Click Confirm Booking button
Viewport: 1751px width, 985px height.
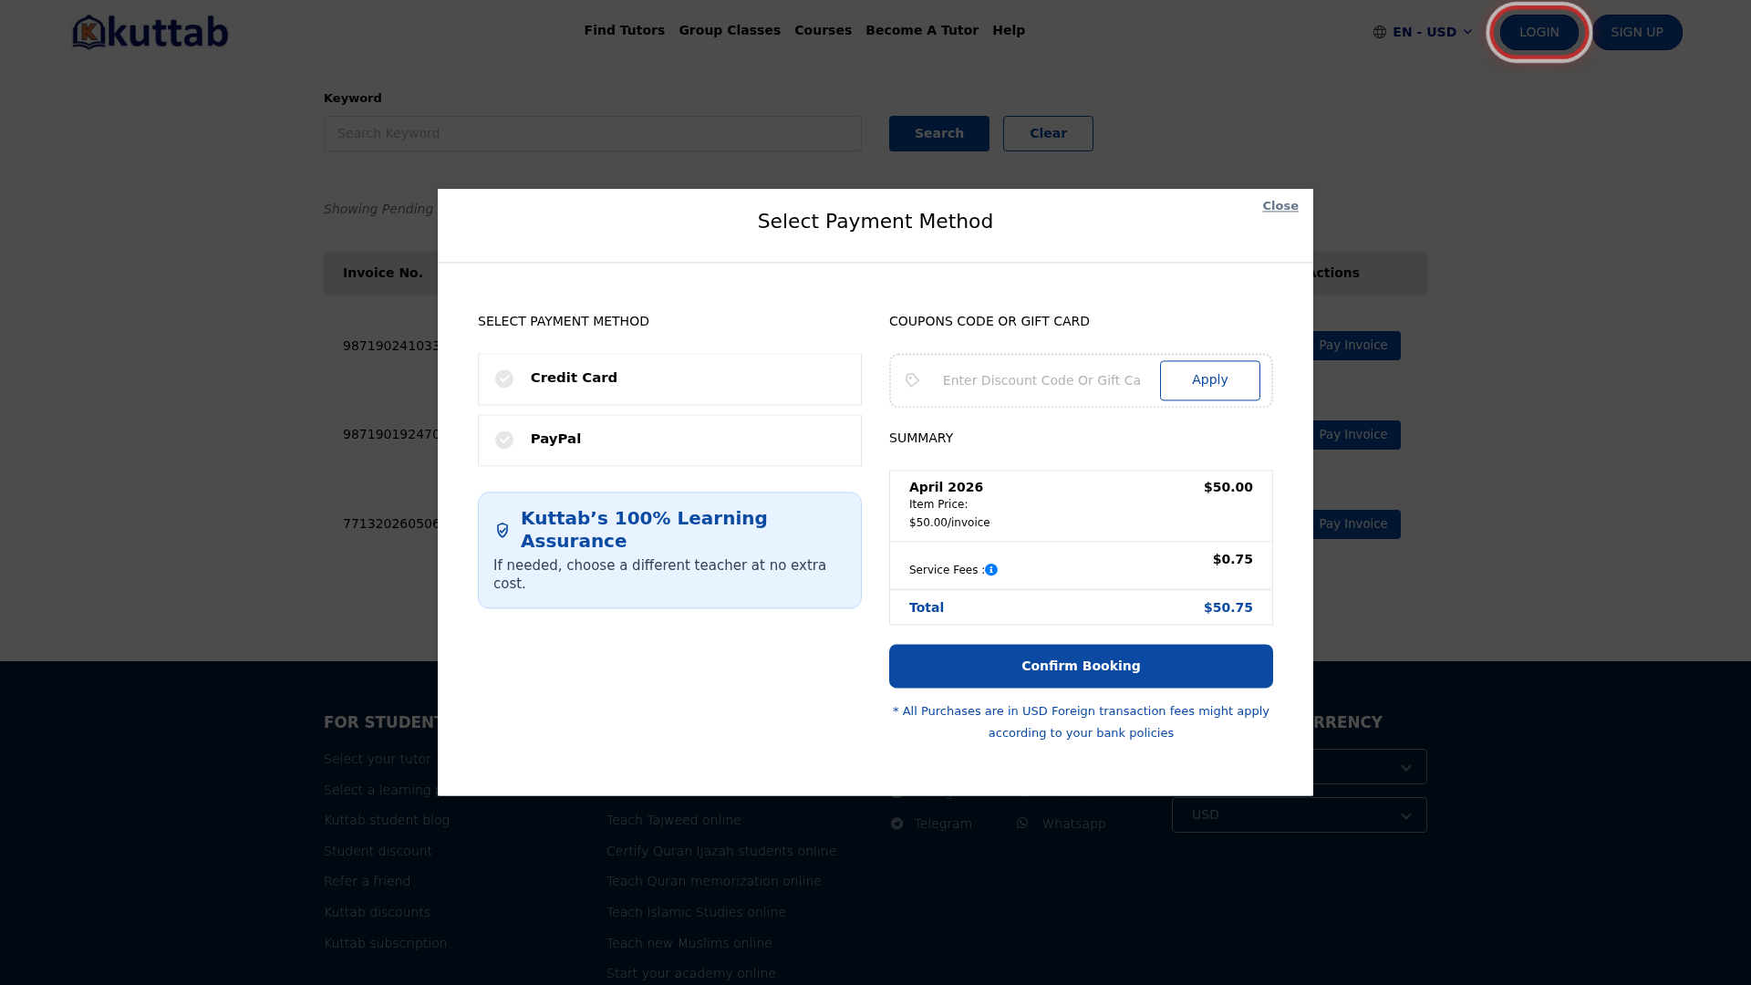tap(1081, 667)
